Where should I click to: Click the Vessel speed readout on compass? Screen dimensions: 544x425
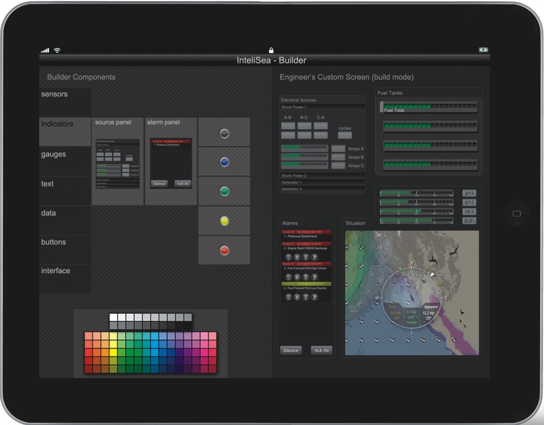click(411, 317)
